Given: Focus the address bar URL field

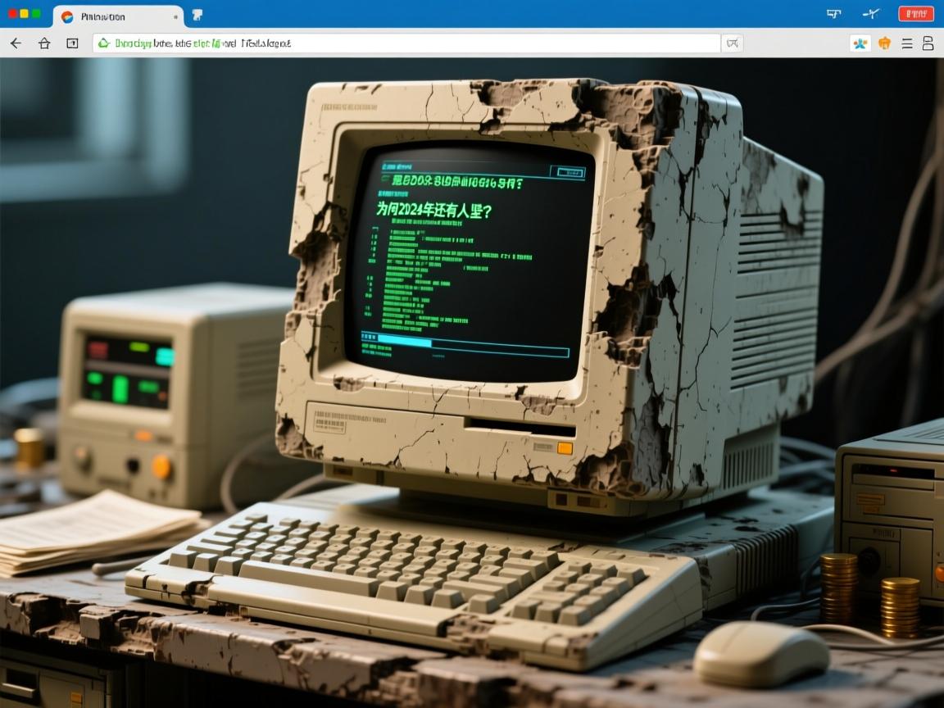Looking at the screenshot, I should point(410,43).
